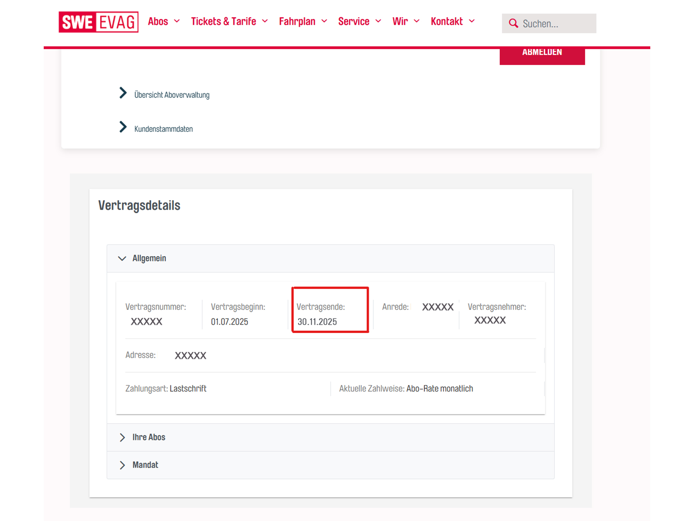
Task: Click arrow icon beside Übersicht Aboverwaltung
Action: coord(123,93)
